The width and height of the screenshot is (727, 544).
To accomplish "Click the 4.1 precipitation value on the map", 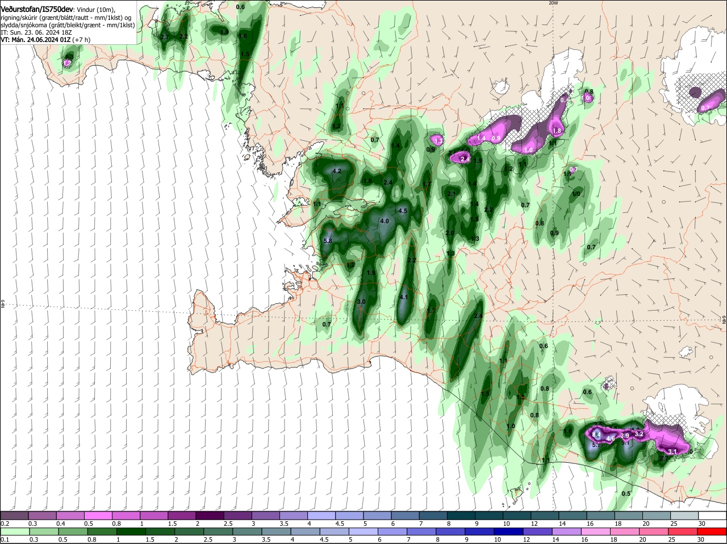I will pos(404,297).
